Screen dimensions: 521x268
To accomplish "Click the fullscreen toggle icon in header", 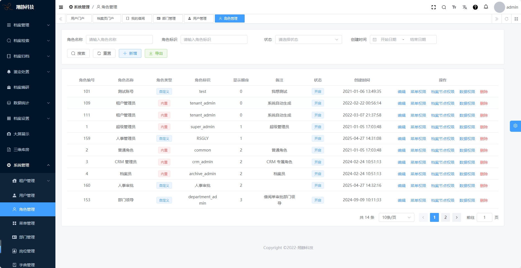I will pos(433,7).
